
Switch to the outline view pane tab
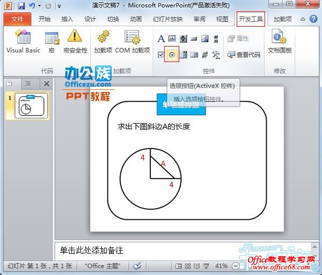(x=28, y=83)
